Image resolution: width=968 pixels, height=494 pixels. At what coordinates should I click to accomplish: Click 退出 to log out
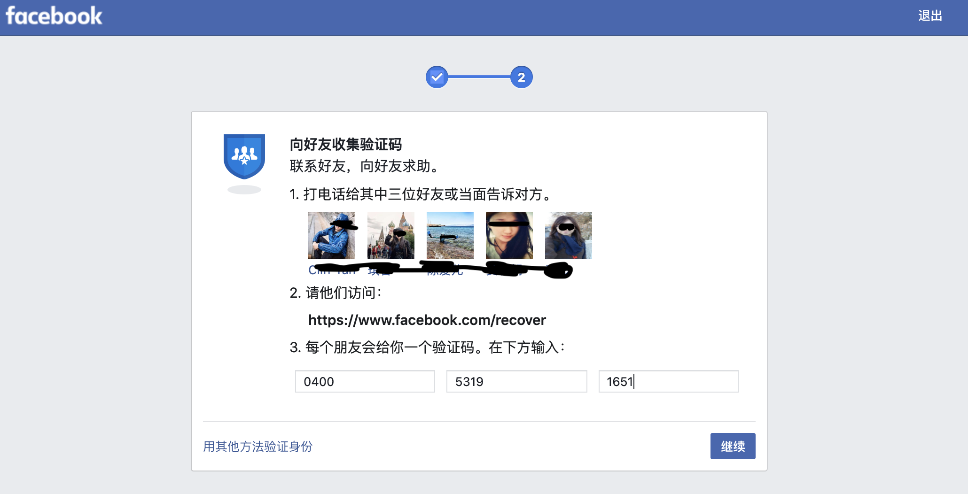tap(930, 16)
